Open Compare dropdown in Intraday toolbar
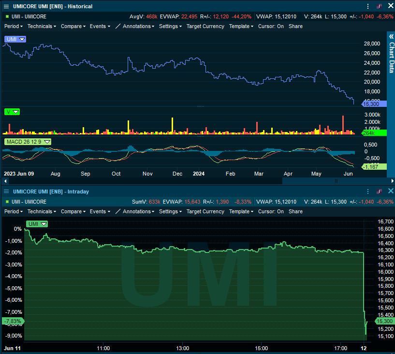This screenshot has height=354, width=395. [73, 211]
